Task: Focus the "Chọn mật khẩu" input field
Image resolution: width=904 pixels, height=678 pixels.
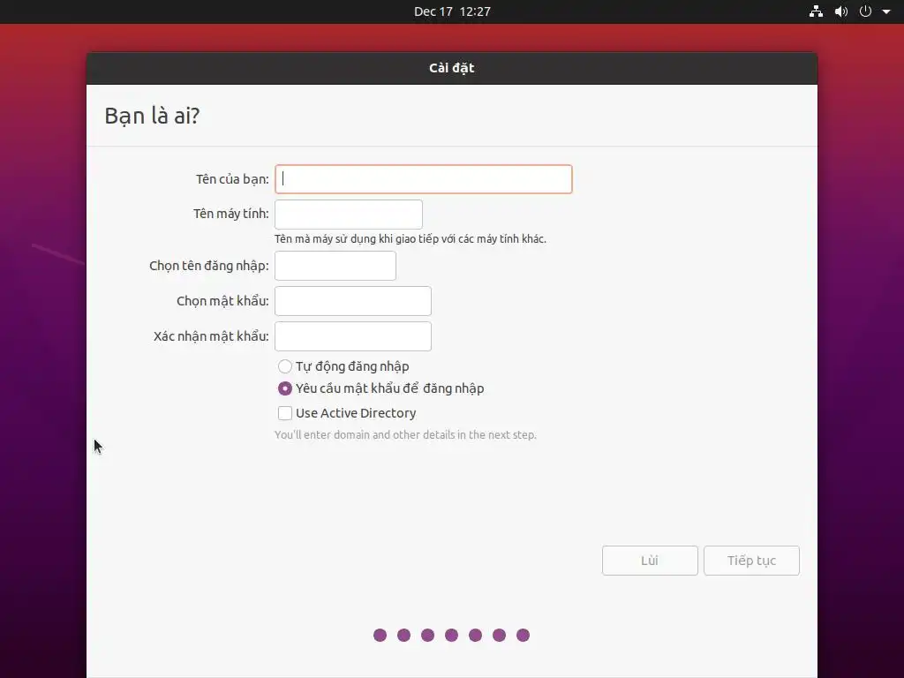Action: point(353,301)
